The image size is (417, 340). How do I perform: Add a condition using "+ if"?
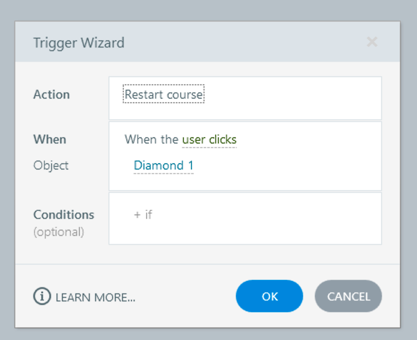[x=143, y=214]
